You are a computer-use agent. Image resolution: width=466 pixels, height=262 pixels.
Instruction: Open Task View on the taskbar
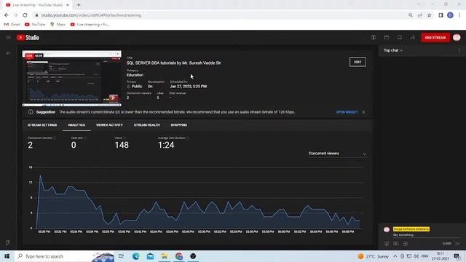pyautogui.click(x=122, y=256)
